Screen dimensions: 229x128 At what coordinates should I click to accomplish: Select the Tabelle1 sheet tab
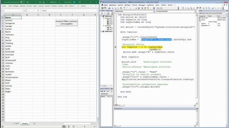pyautogui.click(x=25, y=123)
